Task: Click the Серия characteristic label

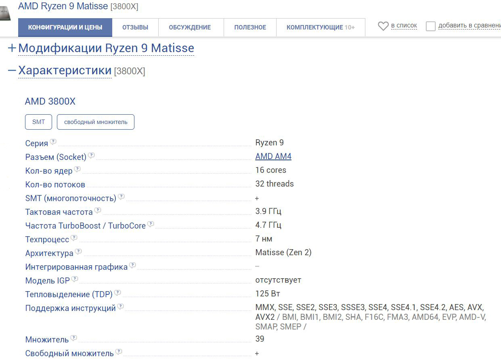Action: [37, 143]
